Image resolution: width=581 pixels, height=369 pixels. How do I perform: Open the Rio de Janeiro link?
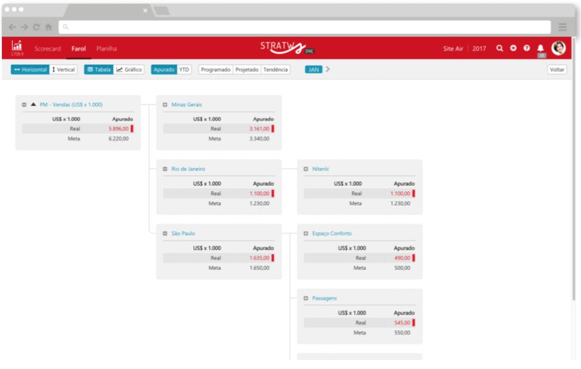(x=188, y=168)
